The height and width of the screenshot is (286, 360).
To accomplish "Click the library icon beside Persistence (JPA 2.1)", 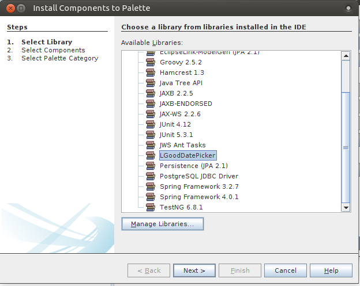I will pyautogui.click(x=151, y=166).
